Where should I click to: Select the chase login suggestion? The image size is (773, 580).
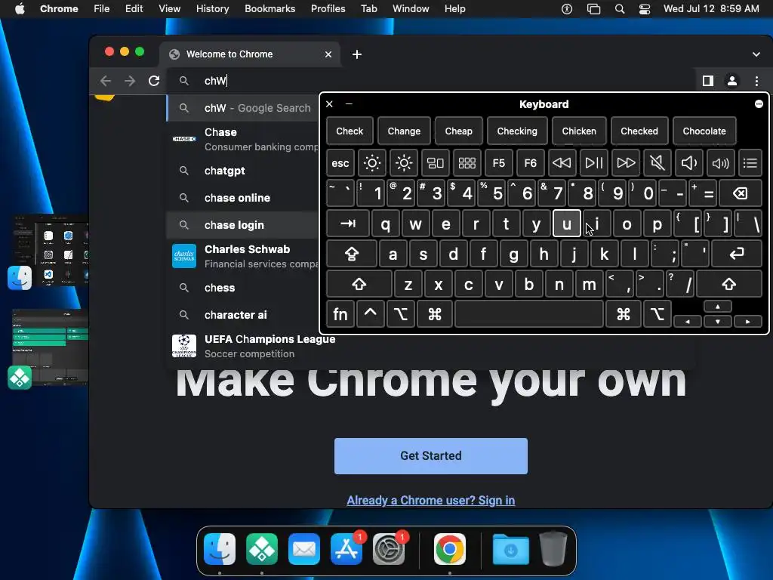(242, 225)
